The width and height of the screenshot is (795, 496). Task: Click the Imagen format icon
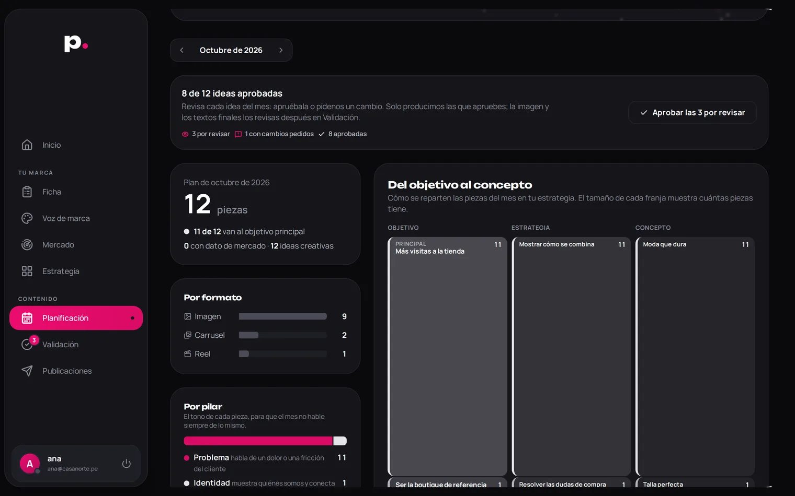pyautogui.click(x=188, y=316)
